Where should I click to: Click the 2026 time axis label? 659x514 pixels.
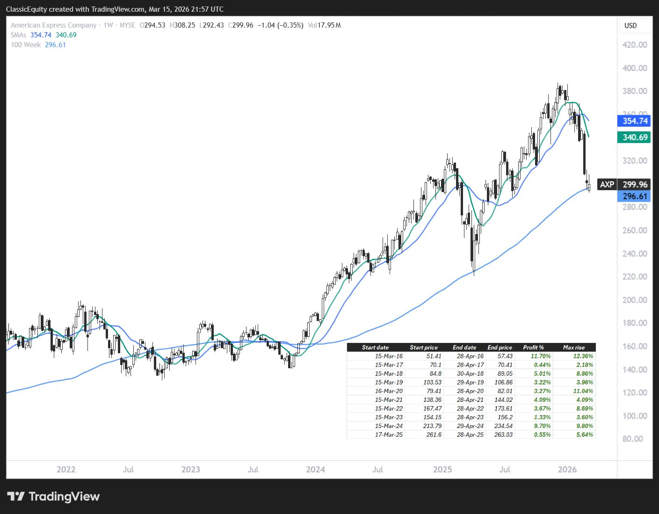click(567, 470)
